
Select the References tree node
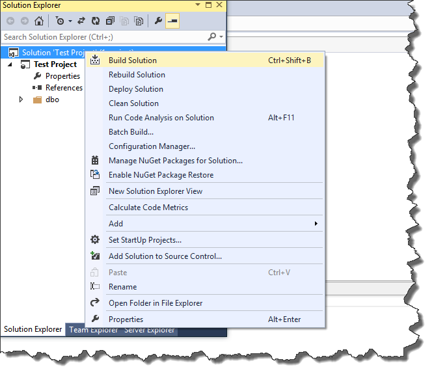point(64,88)
